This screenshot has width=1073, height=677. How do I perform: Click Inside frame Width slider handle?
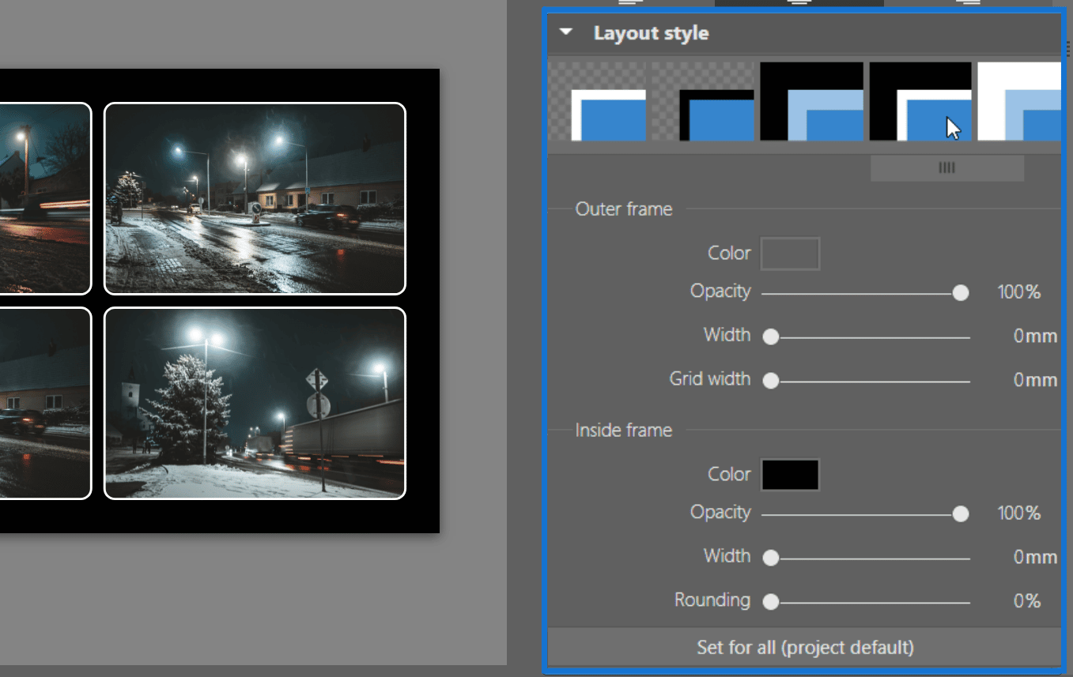pos(771,559)
